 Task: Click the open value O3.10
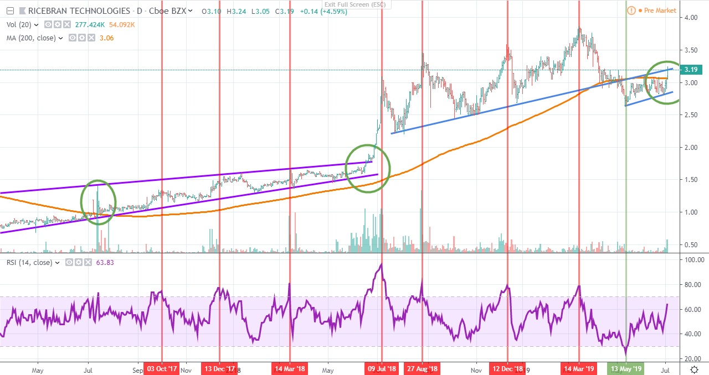(x=213, y=11)
